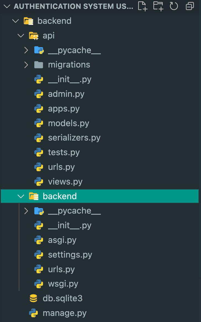Open the serializers.py file
This screenshot has width=201, height=322.
point(74,138)
